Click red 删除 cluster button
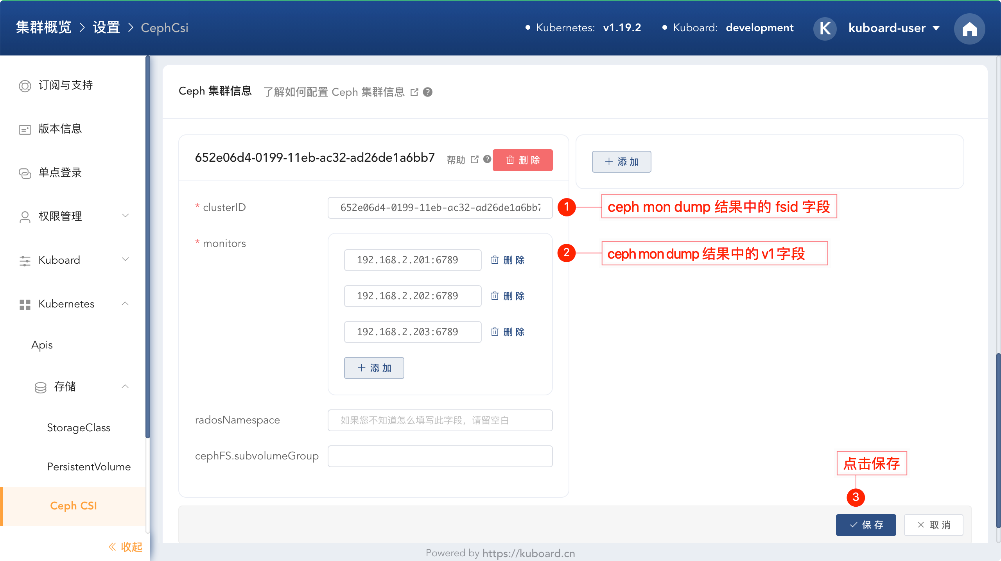Image resolution: width=1001 pixels, height=561 pixels. coord(522,160)
